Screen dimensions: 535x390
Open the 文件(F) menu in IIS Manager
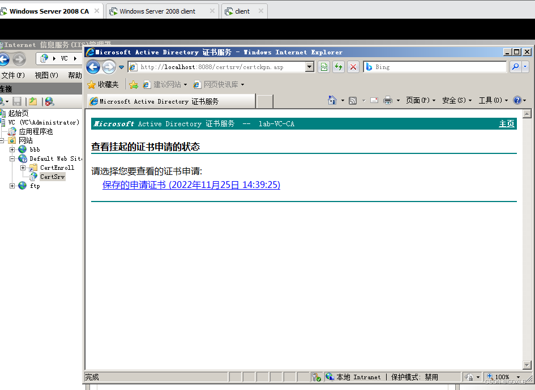coord(13,75)
